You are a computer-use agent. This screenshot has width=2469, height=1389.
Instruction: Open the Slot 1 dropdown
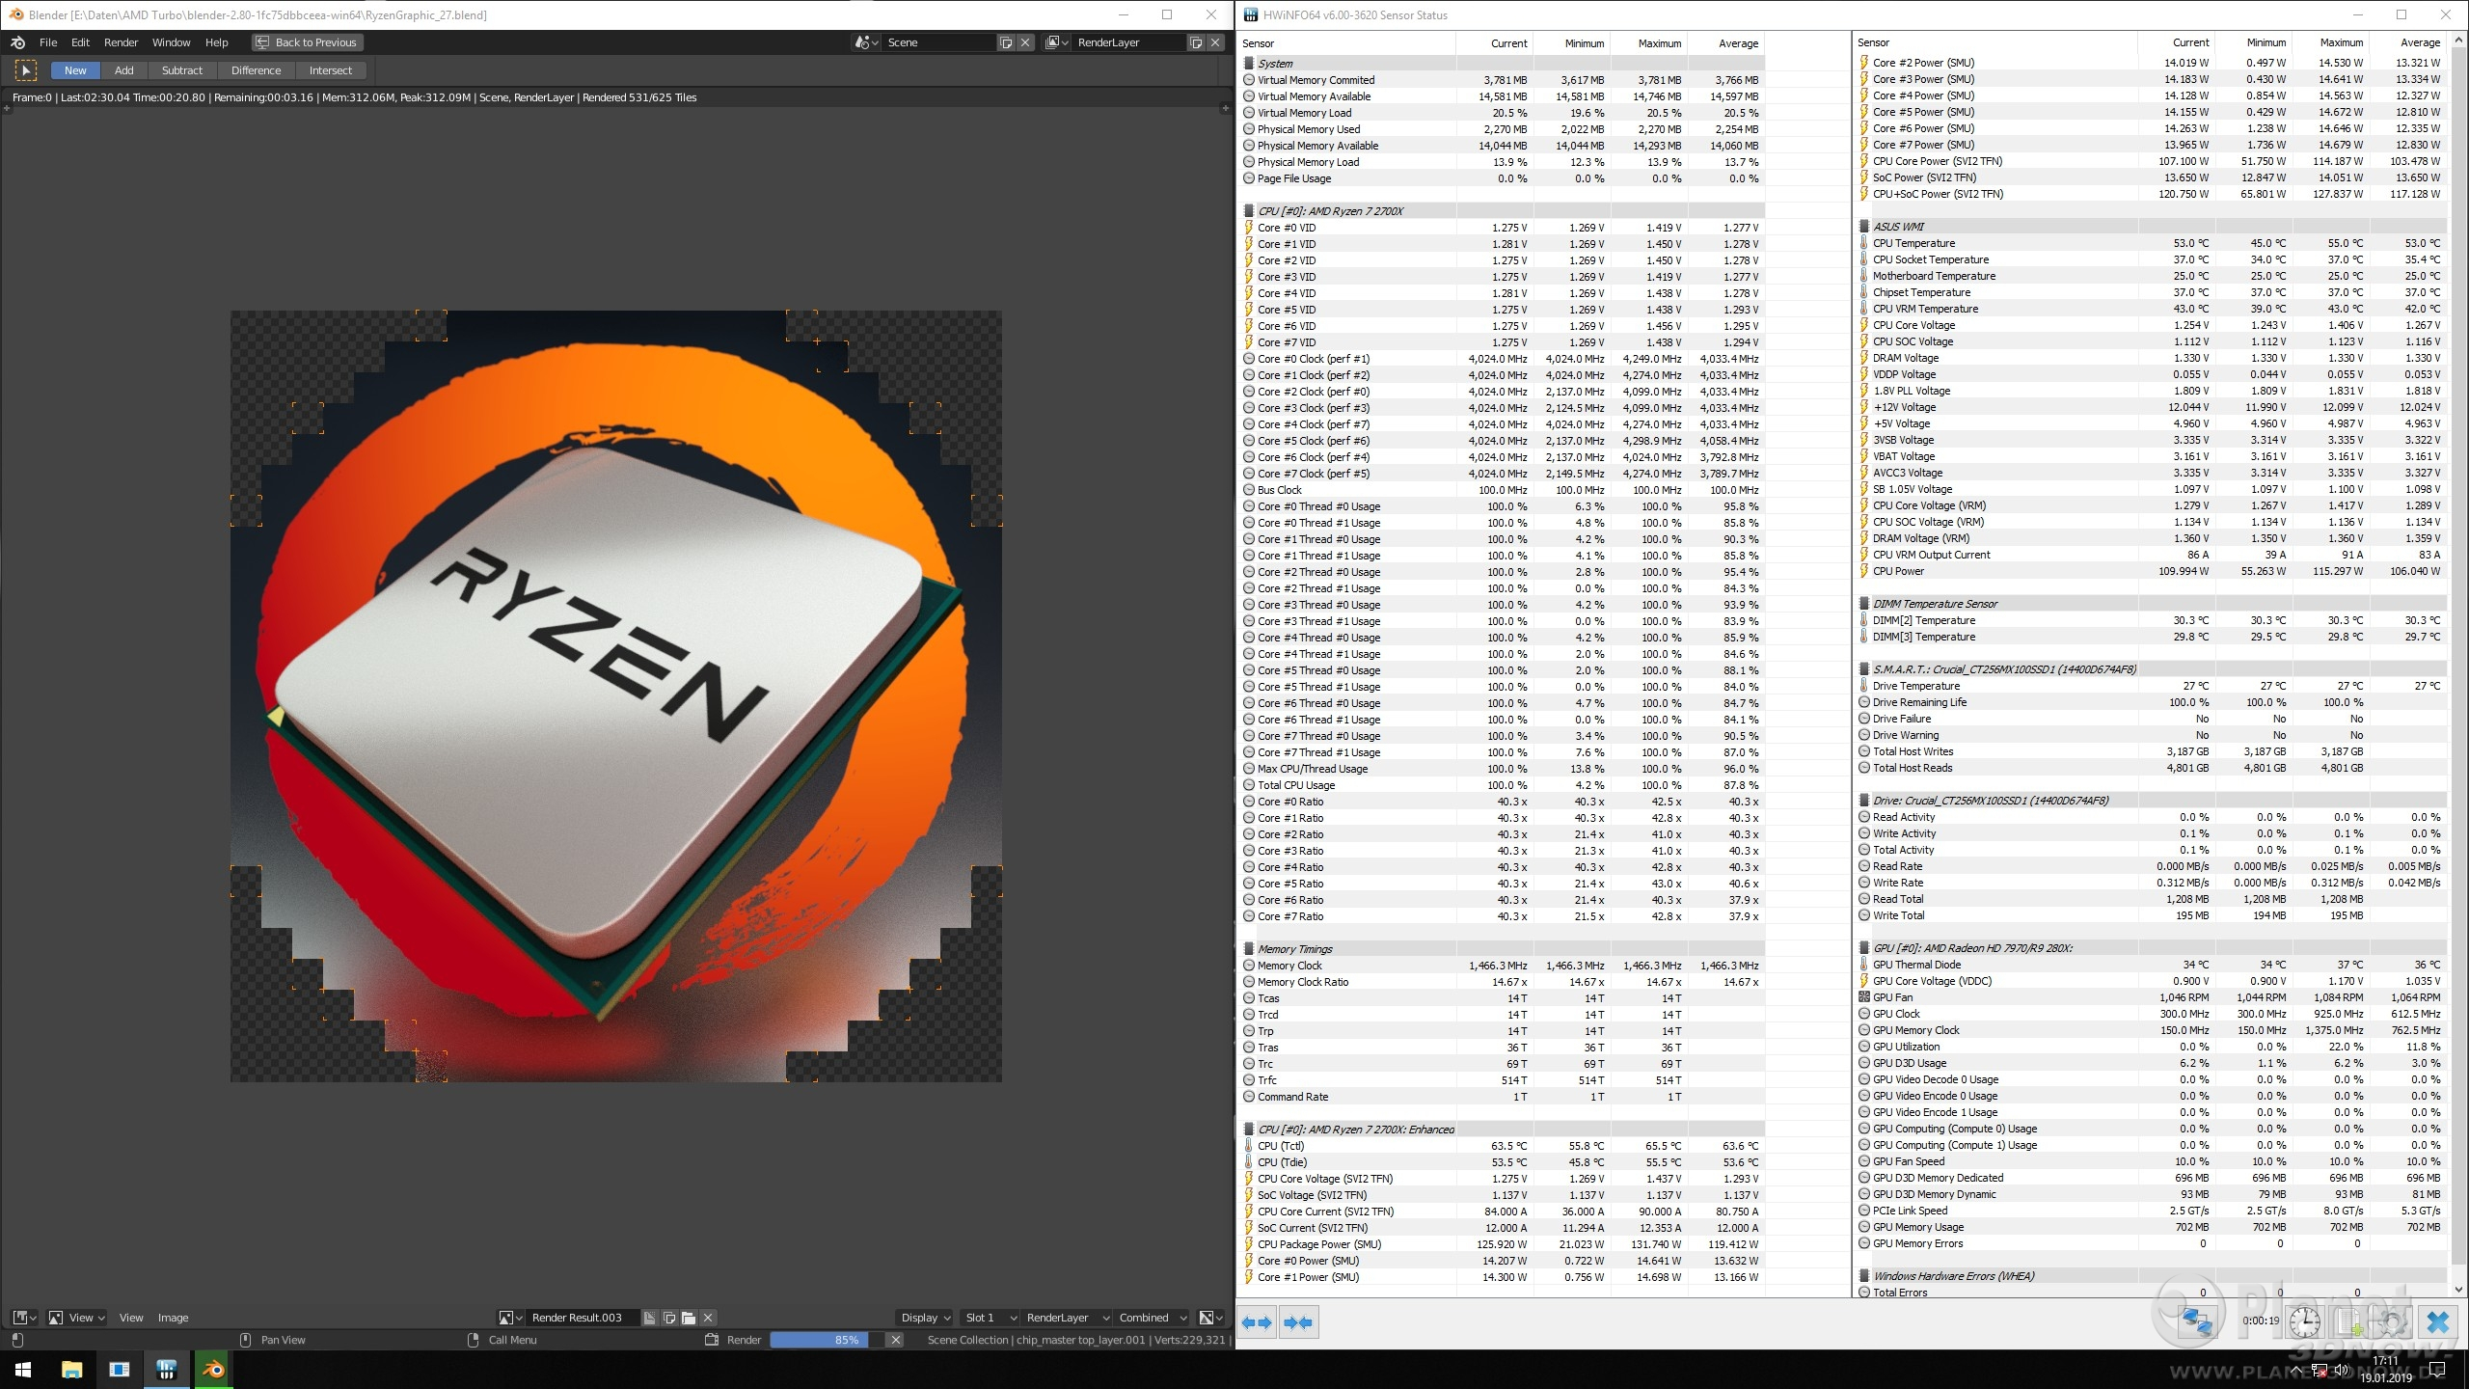point(990,1318)
